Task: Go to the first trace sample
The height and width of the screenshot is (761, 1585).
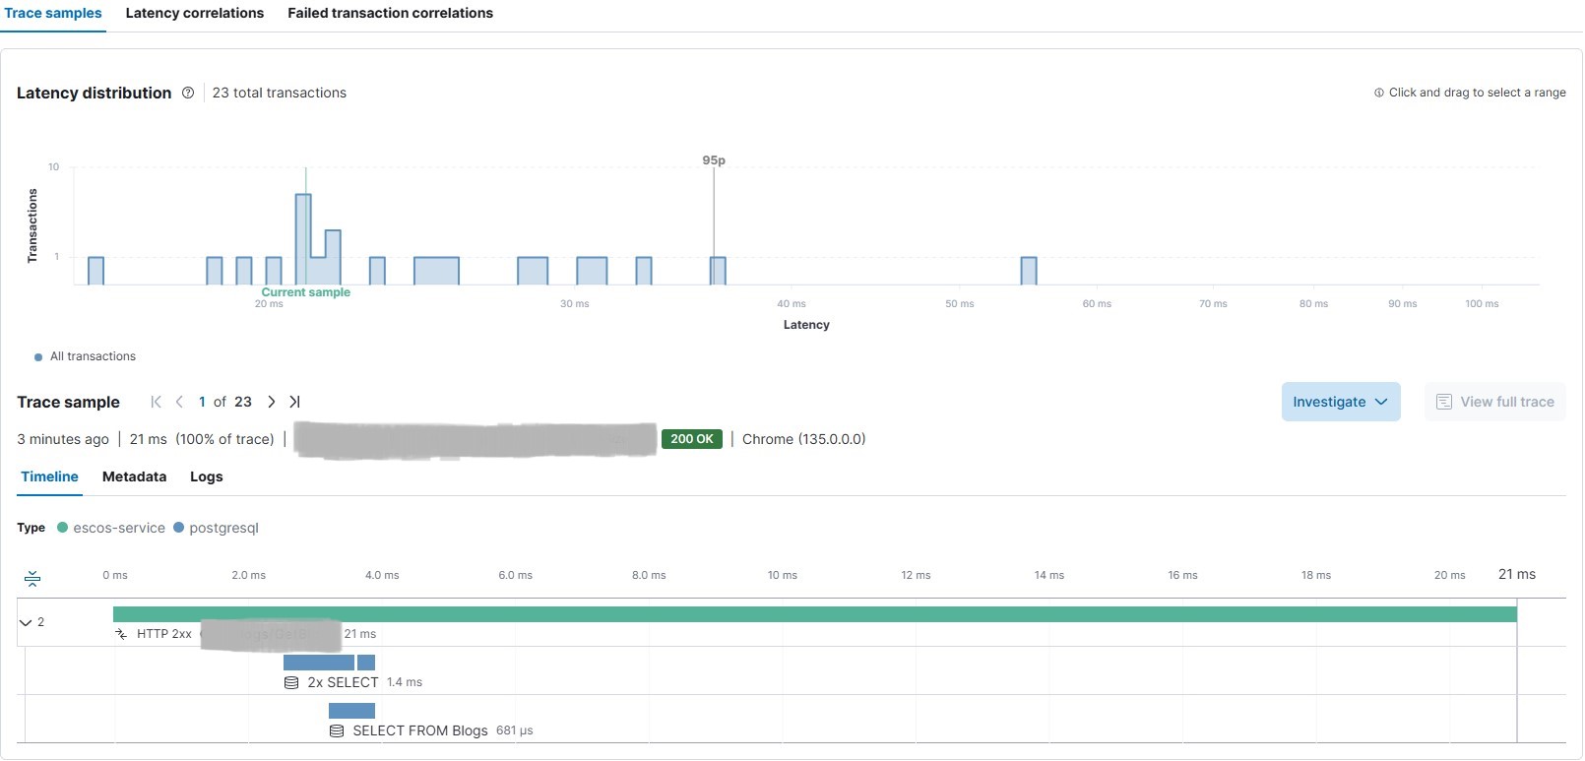Action: 156,402
